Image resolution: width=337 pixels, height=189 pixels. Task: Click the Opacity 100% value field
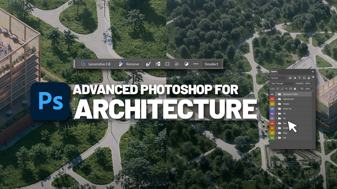point(308,83)
